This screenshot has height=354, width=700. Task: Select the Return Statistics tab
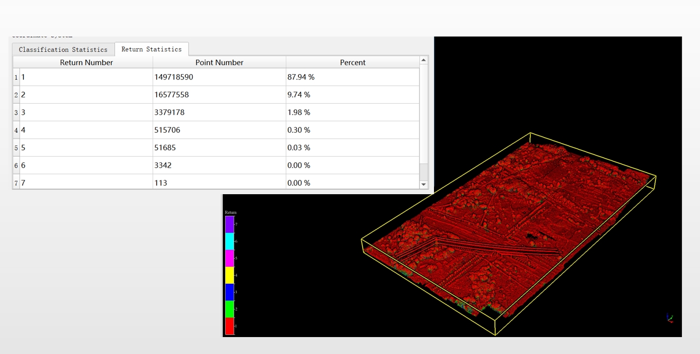click(152, 49)
